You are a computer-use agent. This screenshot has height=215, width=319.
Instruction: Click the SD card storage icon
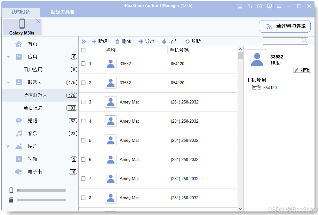tap(11, 200)
